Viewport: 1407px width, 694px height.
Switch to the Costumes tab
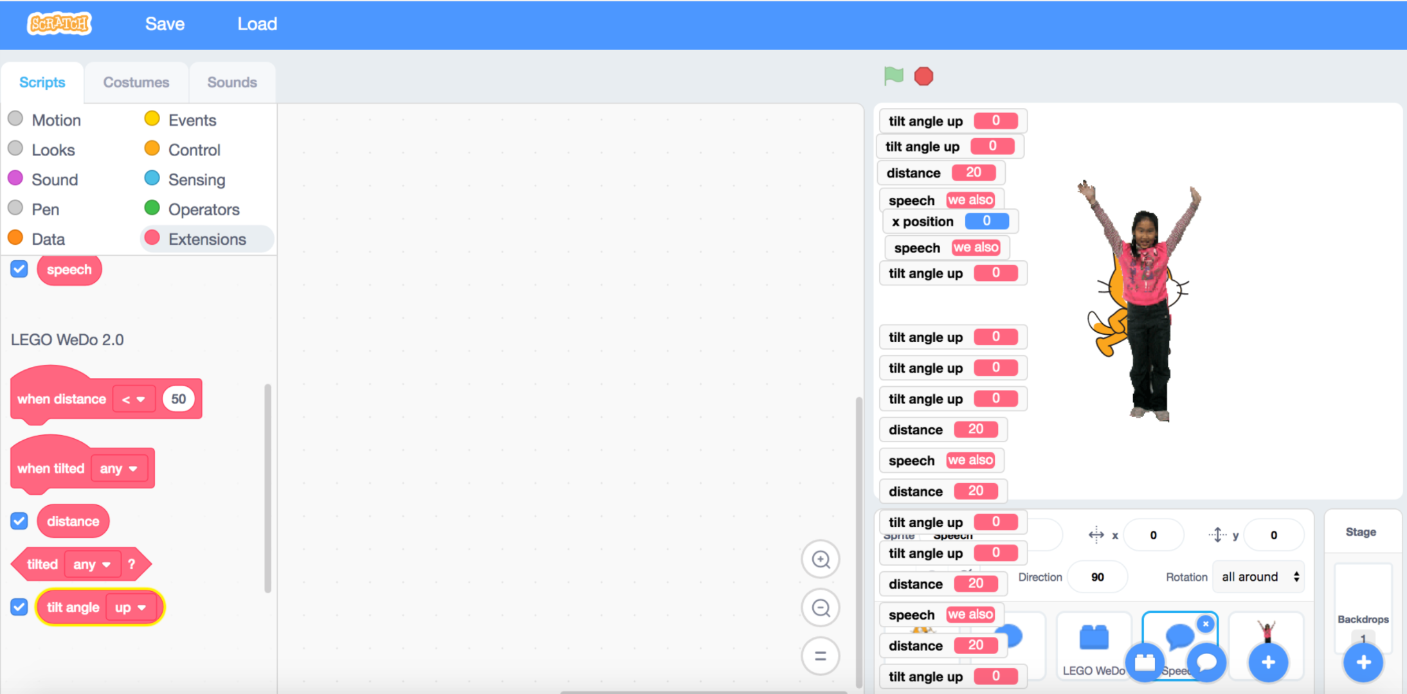click(136, 82)
